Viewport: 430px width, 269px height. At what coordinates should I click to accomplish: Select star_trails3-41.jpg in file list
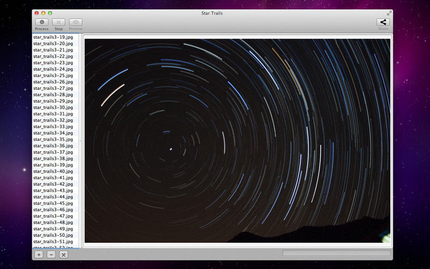pos(55,178)
